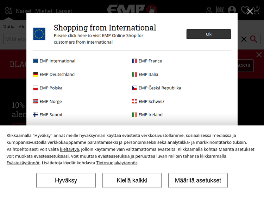264x198 pixels.
Task: Choose EMP Suomi shop
Action: point(51,115)
